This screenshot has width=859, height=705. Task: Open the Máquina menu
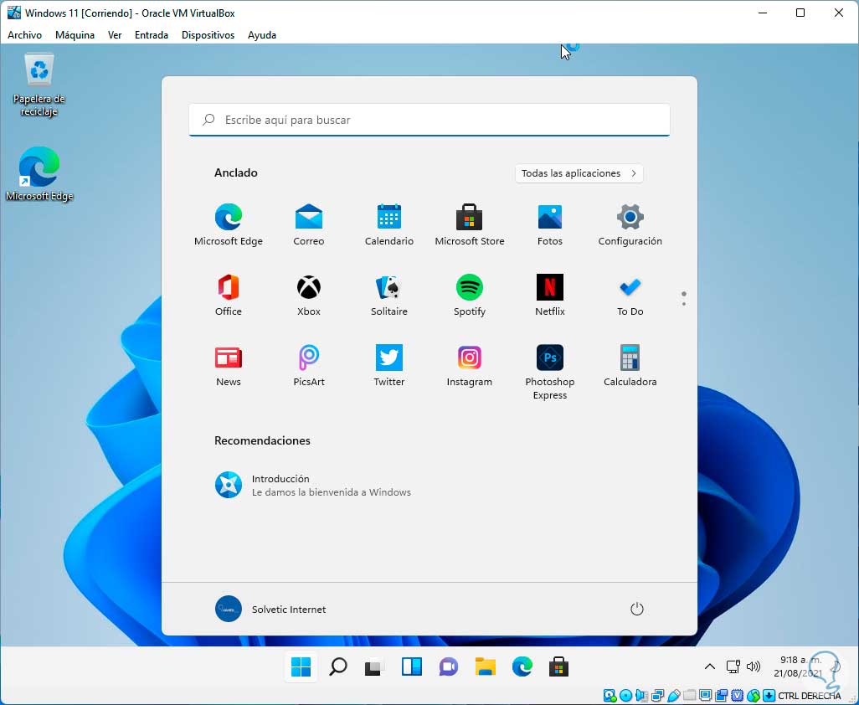click(x=75, y=35)
